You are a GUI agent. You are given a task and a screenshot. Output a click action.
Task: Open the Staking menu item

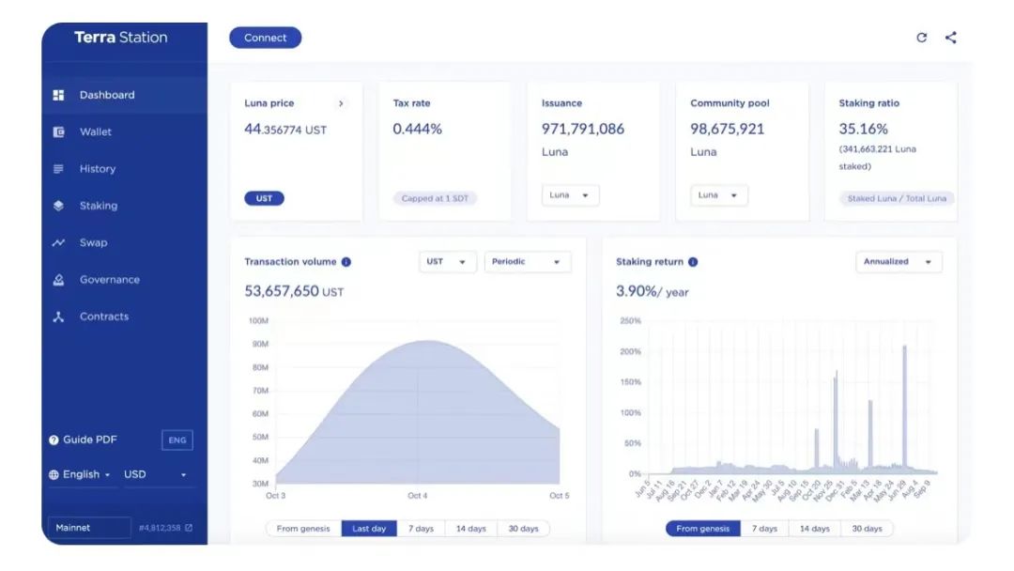(125, 206)
